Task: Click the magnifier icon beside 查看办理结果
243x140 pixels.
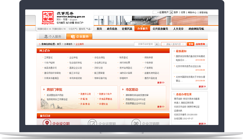Action: coord(174,94)
